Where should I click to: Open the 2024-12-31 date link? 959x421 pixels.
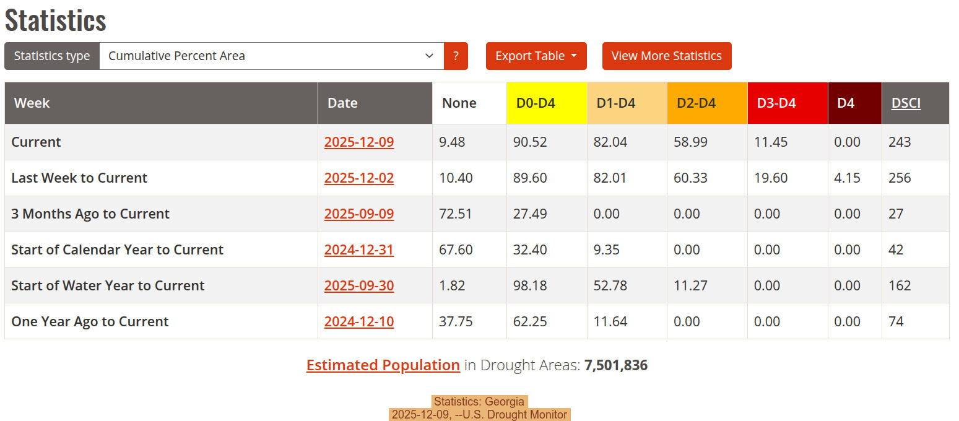359,250
